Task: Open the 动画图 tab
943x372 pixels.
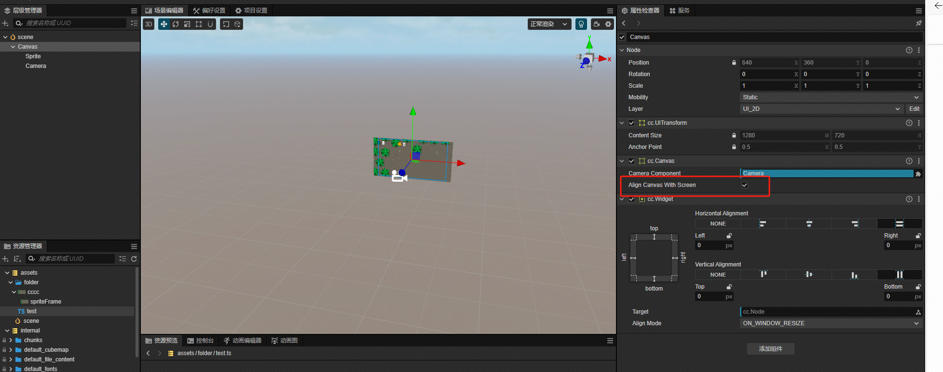Action: 285,341
